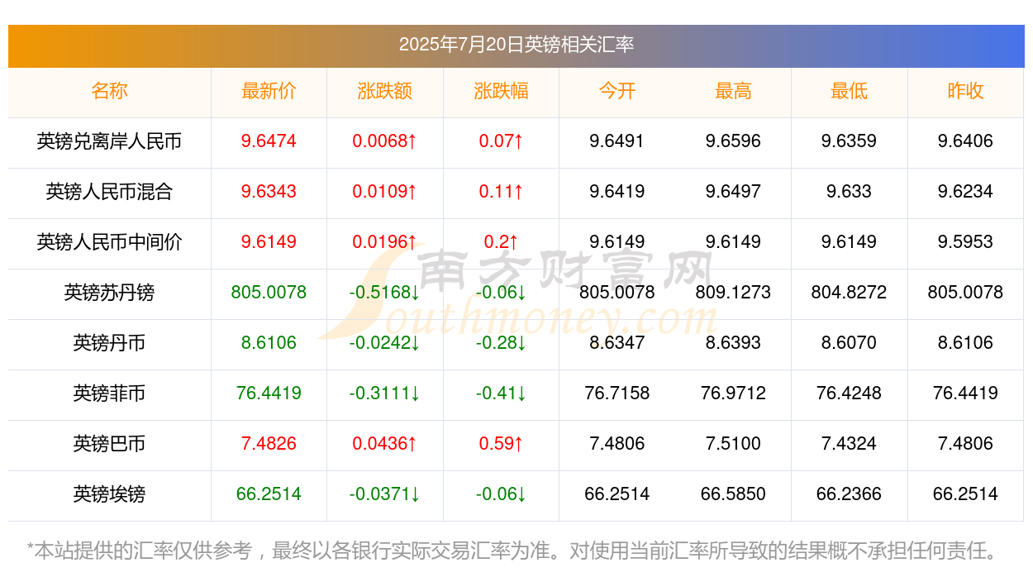1033x577 pixels.
Task: Click low price 804.8272
Action: tap(850, 293)
